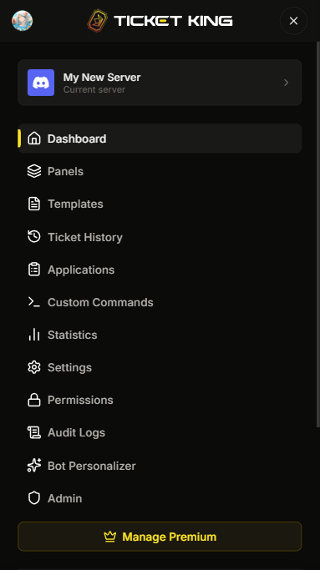View Ticket History

(160, 237)
